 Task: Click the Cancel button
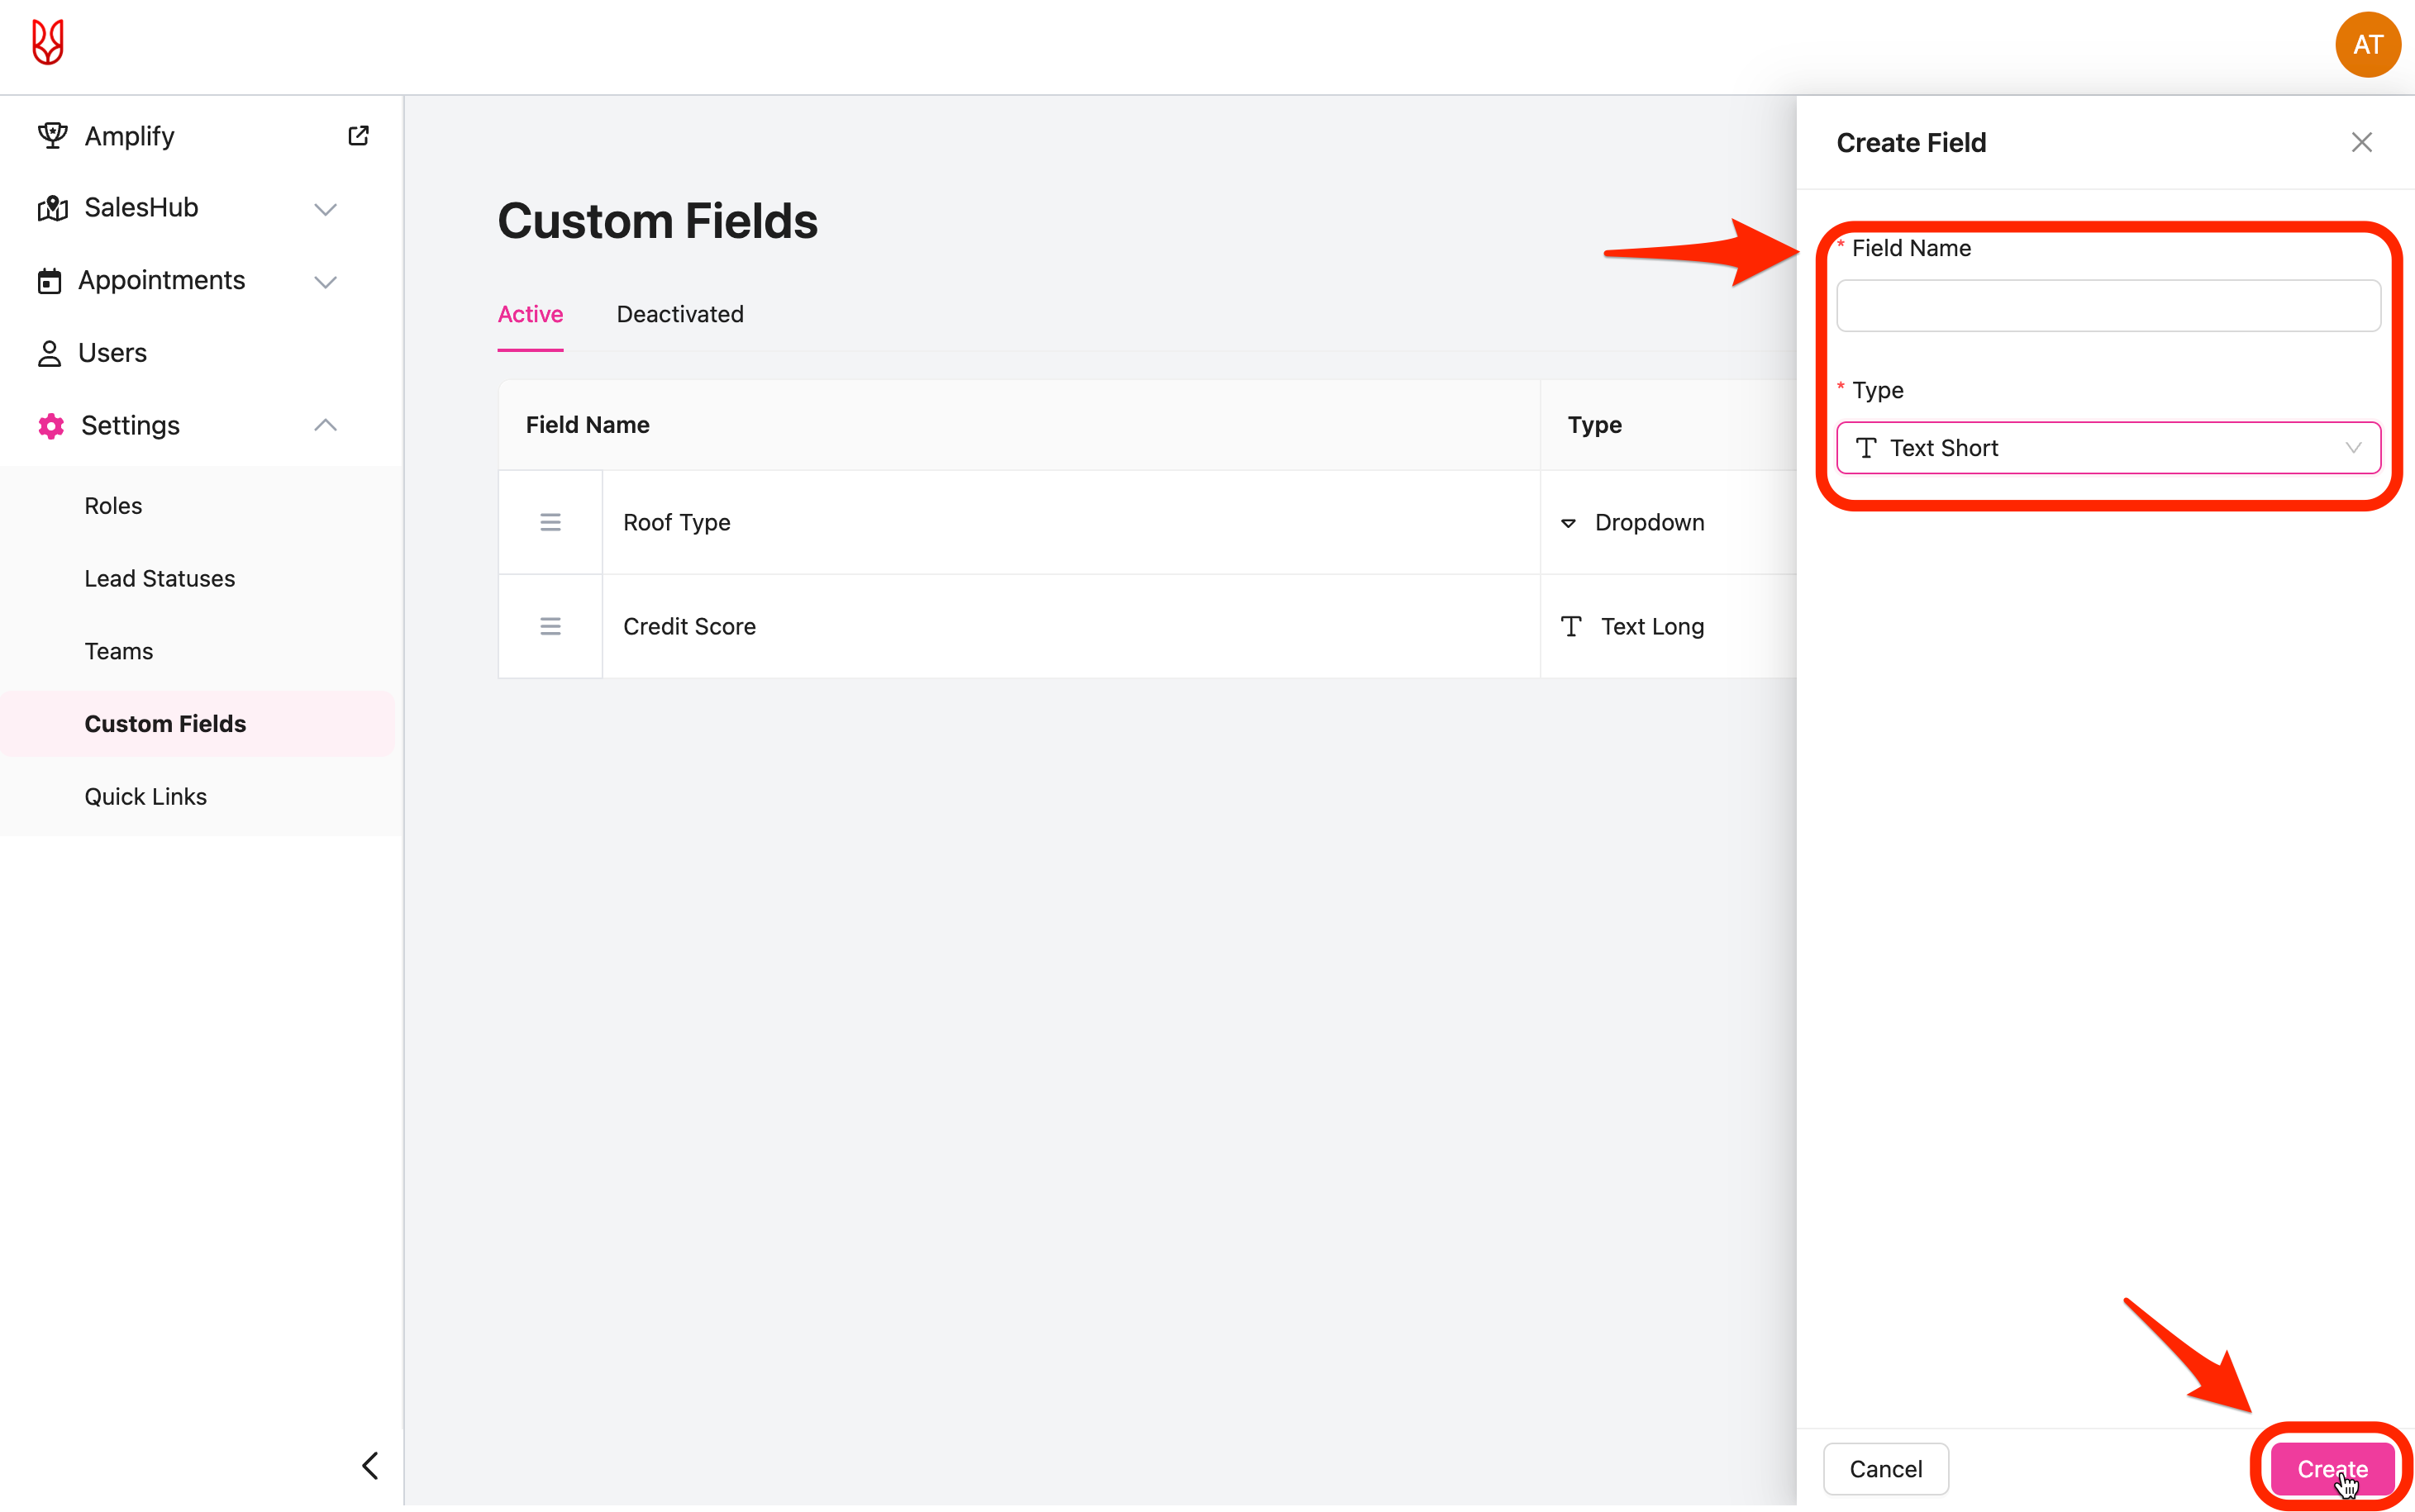point(1885,1468)
